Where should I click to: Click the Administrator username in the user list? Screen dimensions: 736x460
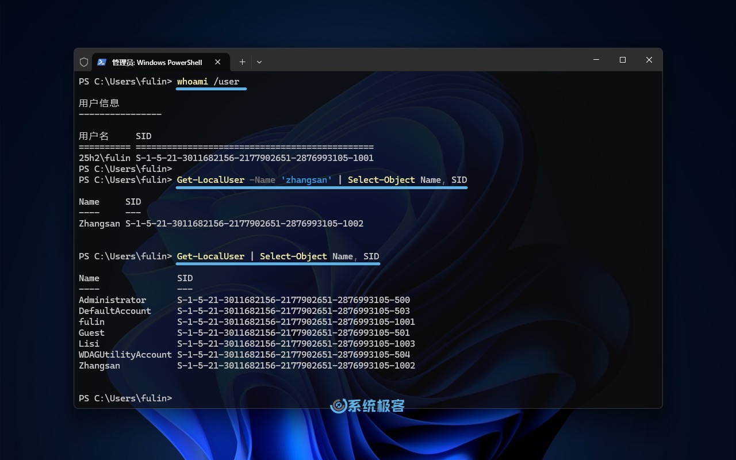(112, 300)
